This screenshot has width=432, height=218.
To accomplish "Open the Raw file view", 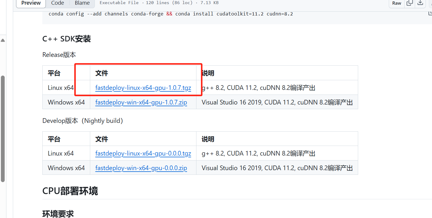I will [x=396, y=3].
